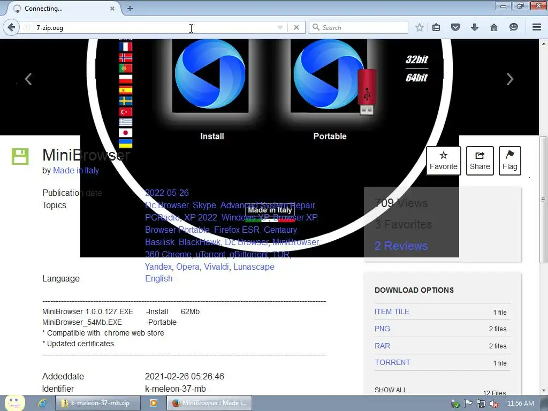Open the Vivaldi topic link
548x411 pixels.
coord(216,267)
